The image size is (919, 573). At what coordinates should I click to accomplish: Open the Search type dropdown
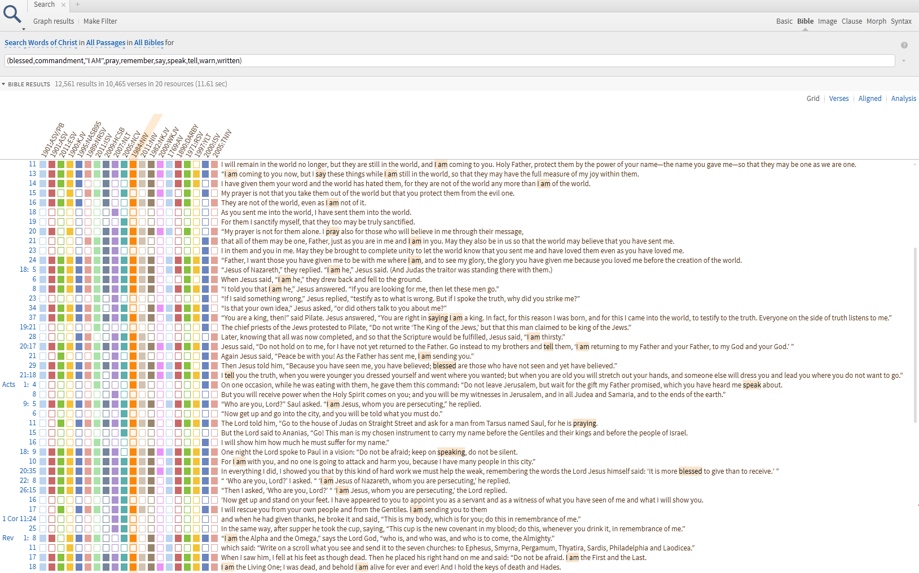click(x=15, y=43)
